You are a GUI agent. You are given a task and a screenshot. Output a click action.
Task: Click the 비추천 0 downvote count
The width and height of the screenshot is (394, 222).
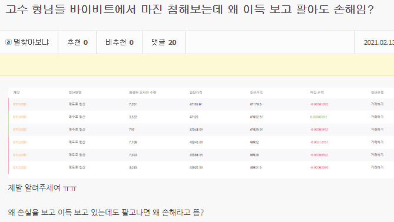point(120,42)
